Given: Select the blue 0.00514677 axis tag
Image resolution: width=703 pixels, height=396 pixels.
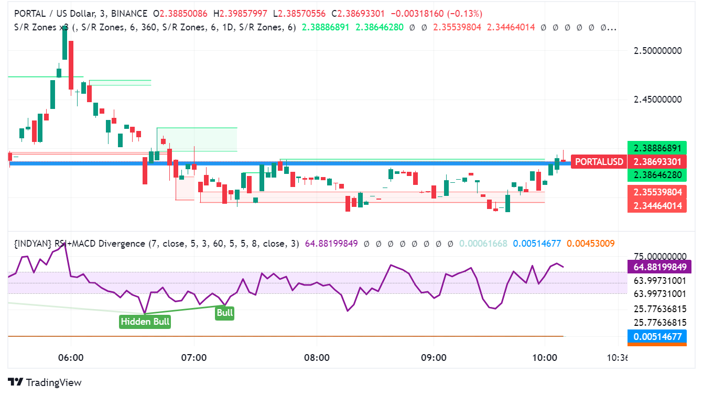Looking at the screenshot, I should 657,337.
